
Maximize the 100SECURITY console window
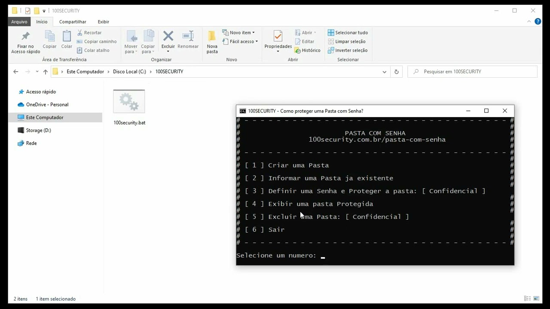click(486, 111)
